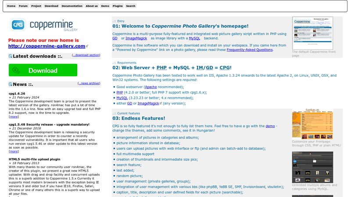The width and height of the screenshot is (351, 197).
Task: Click the PHP abbreviation in heading 02
Action: tap(161, 68)
